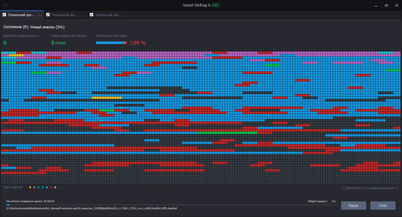
Task: Click the Фрагменты дефрагменти... label
Action: (x=22, y=35)
